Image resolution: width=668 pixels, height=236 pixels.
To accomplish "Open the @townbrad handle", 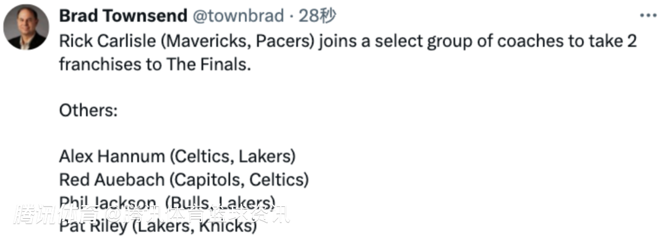I will click(238, 16).
